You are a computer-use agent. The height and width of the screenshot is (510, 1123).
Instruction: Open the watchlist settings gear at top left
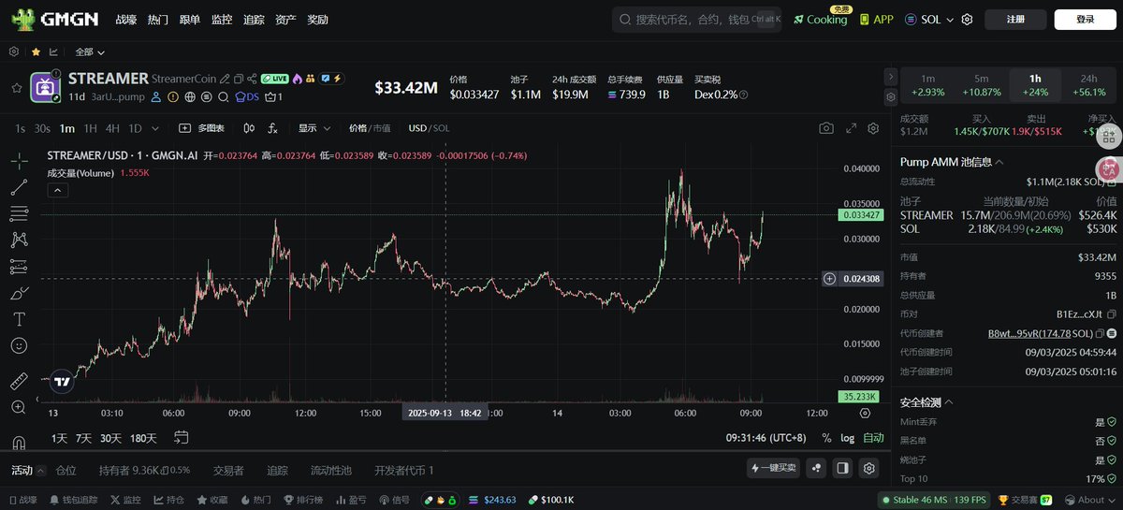(x=14, y=51)
